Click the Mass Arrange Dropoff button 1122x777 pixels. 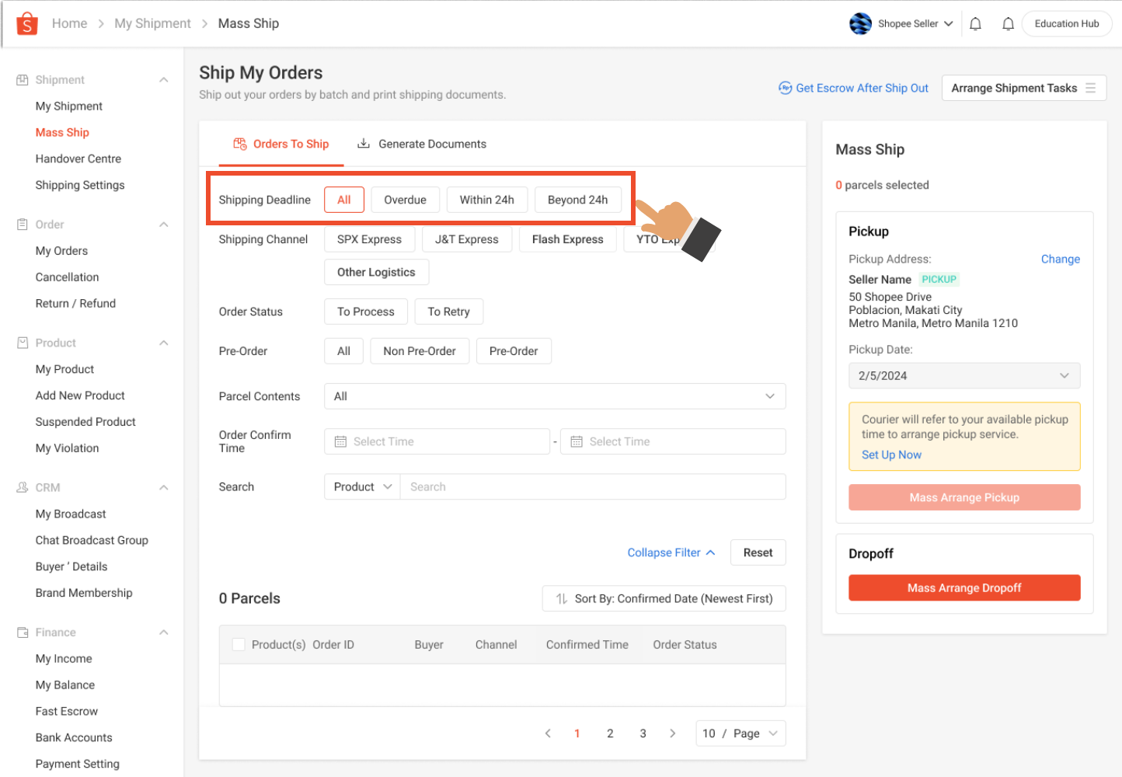pyautogui.click(x=963, y=588)
